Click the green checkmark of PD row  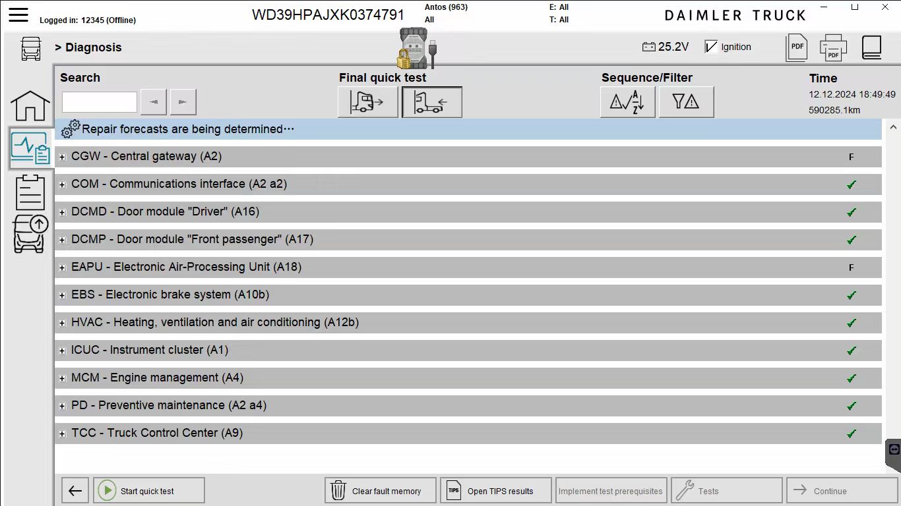[852, 406]
